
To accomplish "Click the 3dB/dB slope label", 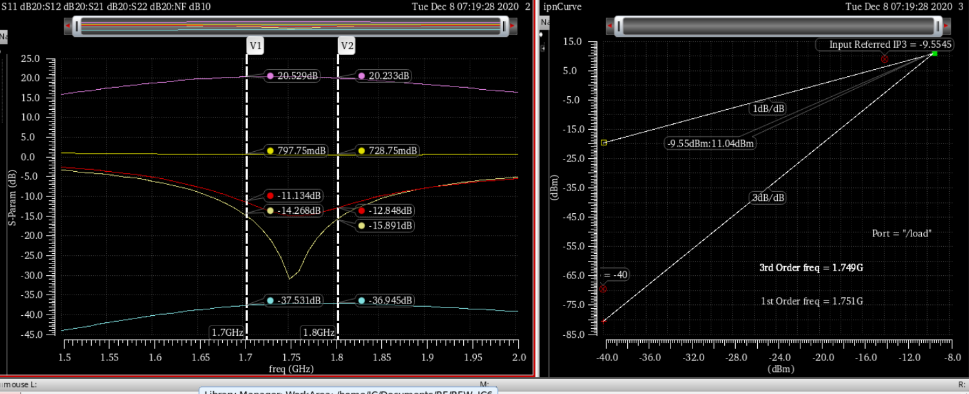I will 767,197.
